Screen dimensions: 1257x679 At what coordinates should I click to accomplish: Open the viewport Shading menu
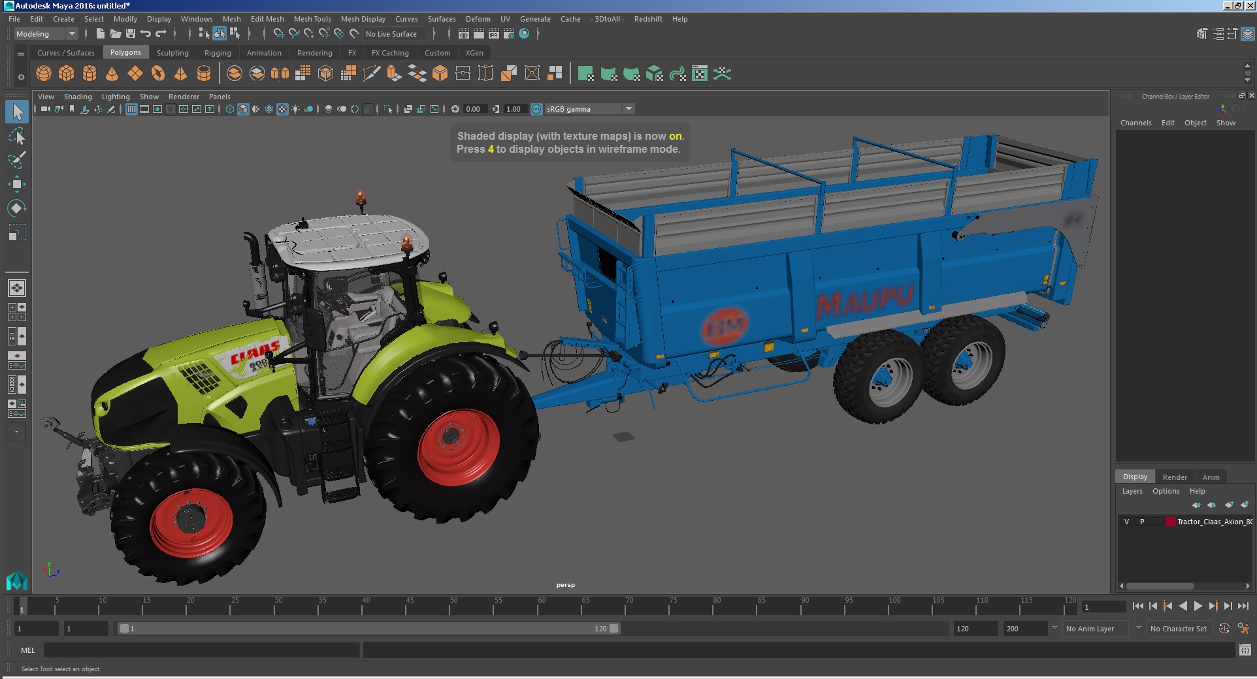coord(78,97)
